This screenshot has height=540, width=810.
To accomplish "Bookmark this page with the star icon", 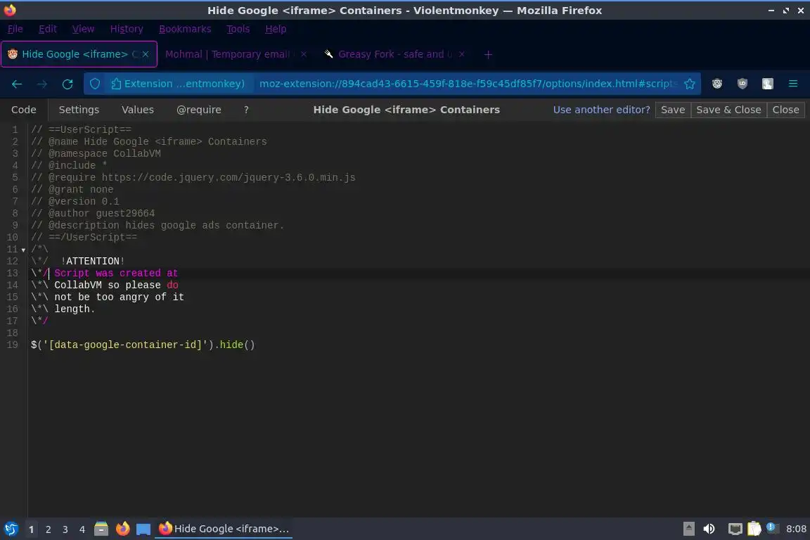I will pyautogui.click(x=689, y=84).
